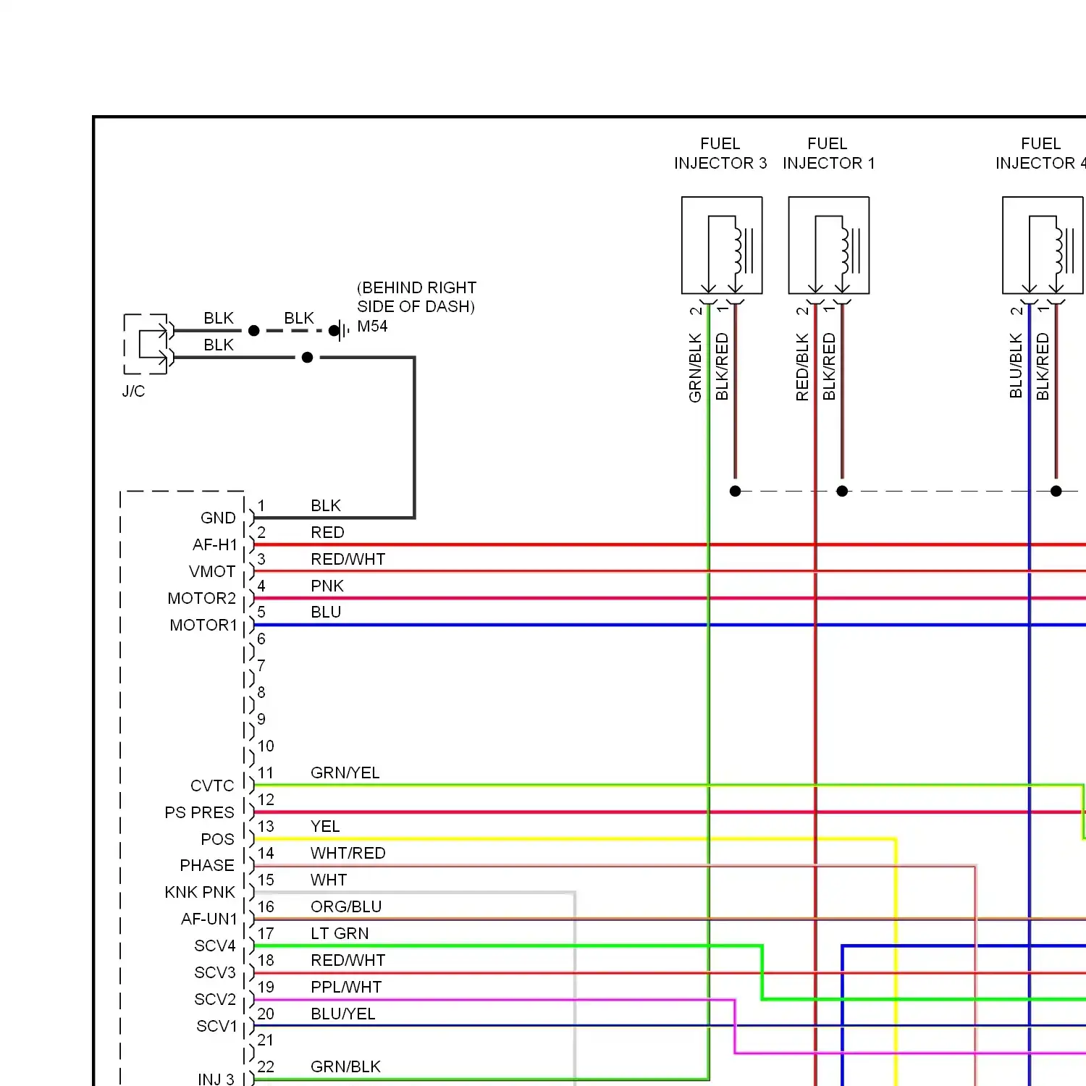Click the "BLK/RED" label under Fuel Injector 3
The height and width of the screenshot is (1086, 1086).
[x=722, y=366]
